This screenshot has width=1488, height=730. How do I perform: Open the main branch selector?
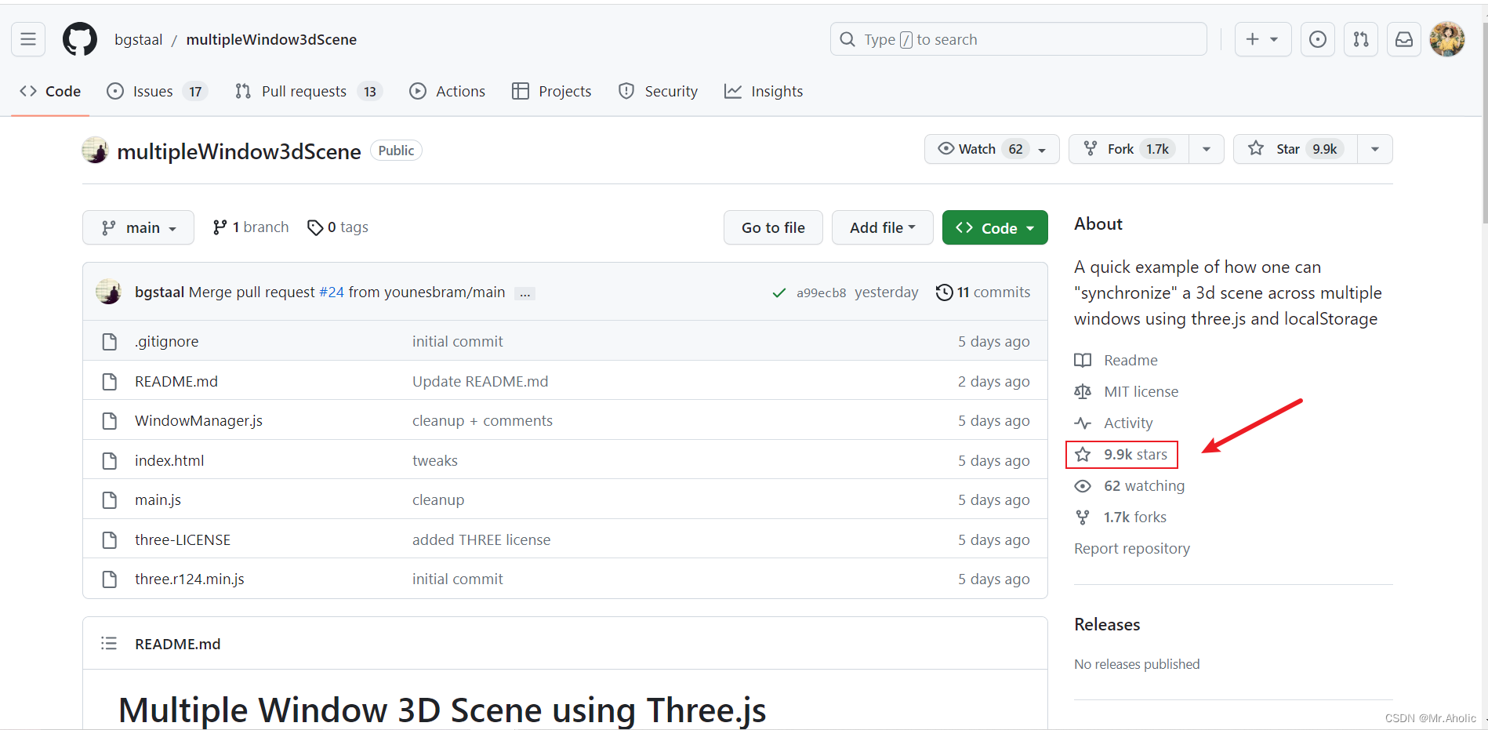(x=138, y=227)
